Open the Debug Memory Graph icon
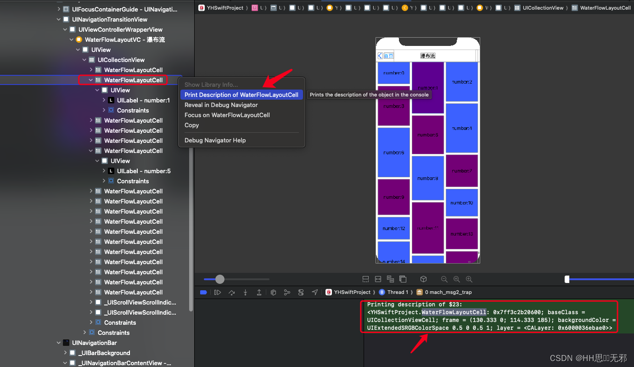The height and width of the screenshot is (367, 634). (287, 292)
